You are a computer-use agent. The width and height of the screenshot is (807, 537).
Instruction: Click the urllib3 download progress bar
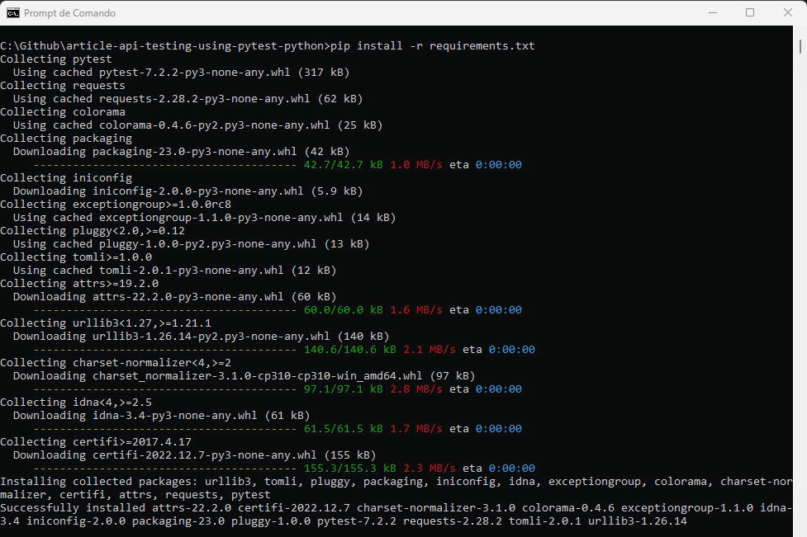(x=165, y=349)
